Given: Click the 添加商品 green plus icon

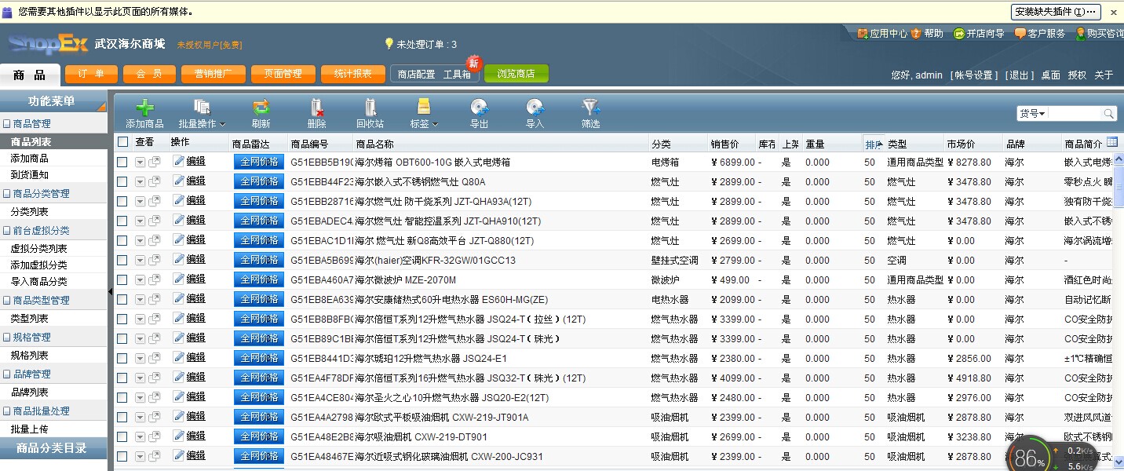Looking at the screenshot, I should (144, 108).
